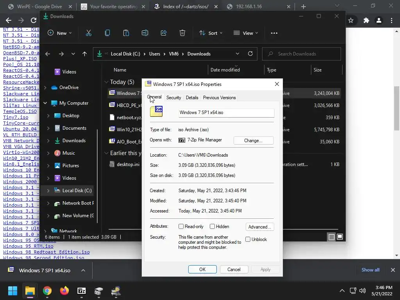Image resolution: width=400 pixels, height=300 pixels.
Task: Check the Unblock security box
Action: pos(248,239)
